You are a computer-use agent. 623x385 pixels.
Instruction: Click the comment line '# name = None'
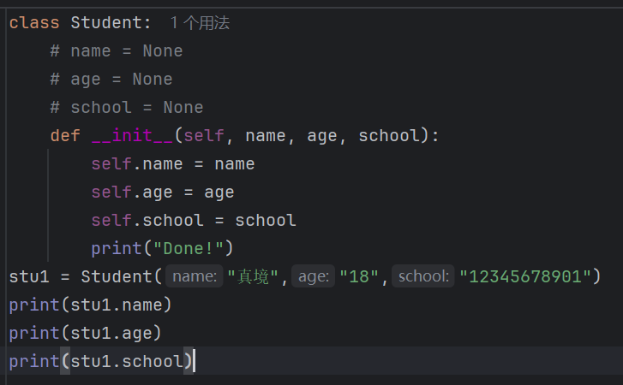pos(117,51)
